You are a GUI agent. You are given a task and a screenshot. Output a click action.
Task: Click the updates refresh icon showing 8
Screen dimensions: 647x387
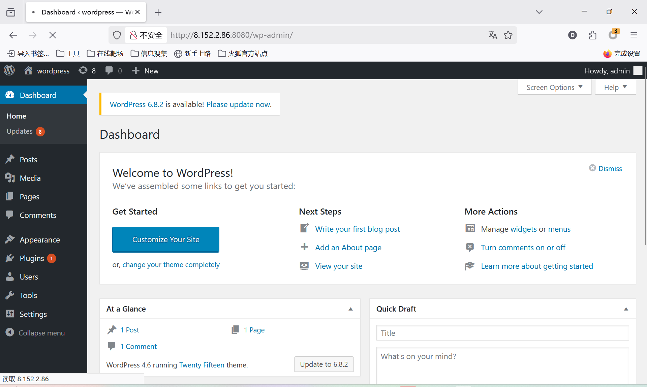(x=83, y=70)
